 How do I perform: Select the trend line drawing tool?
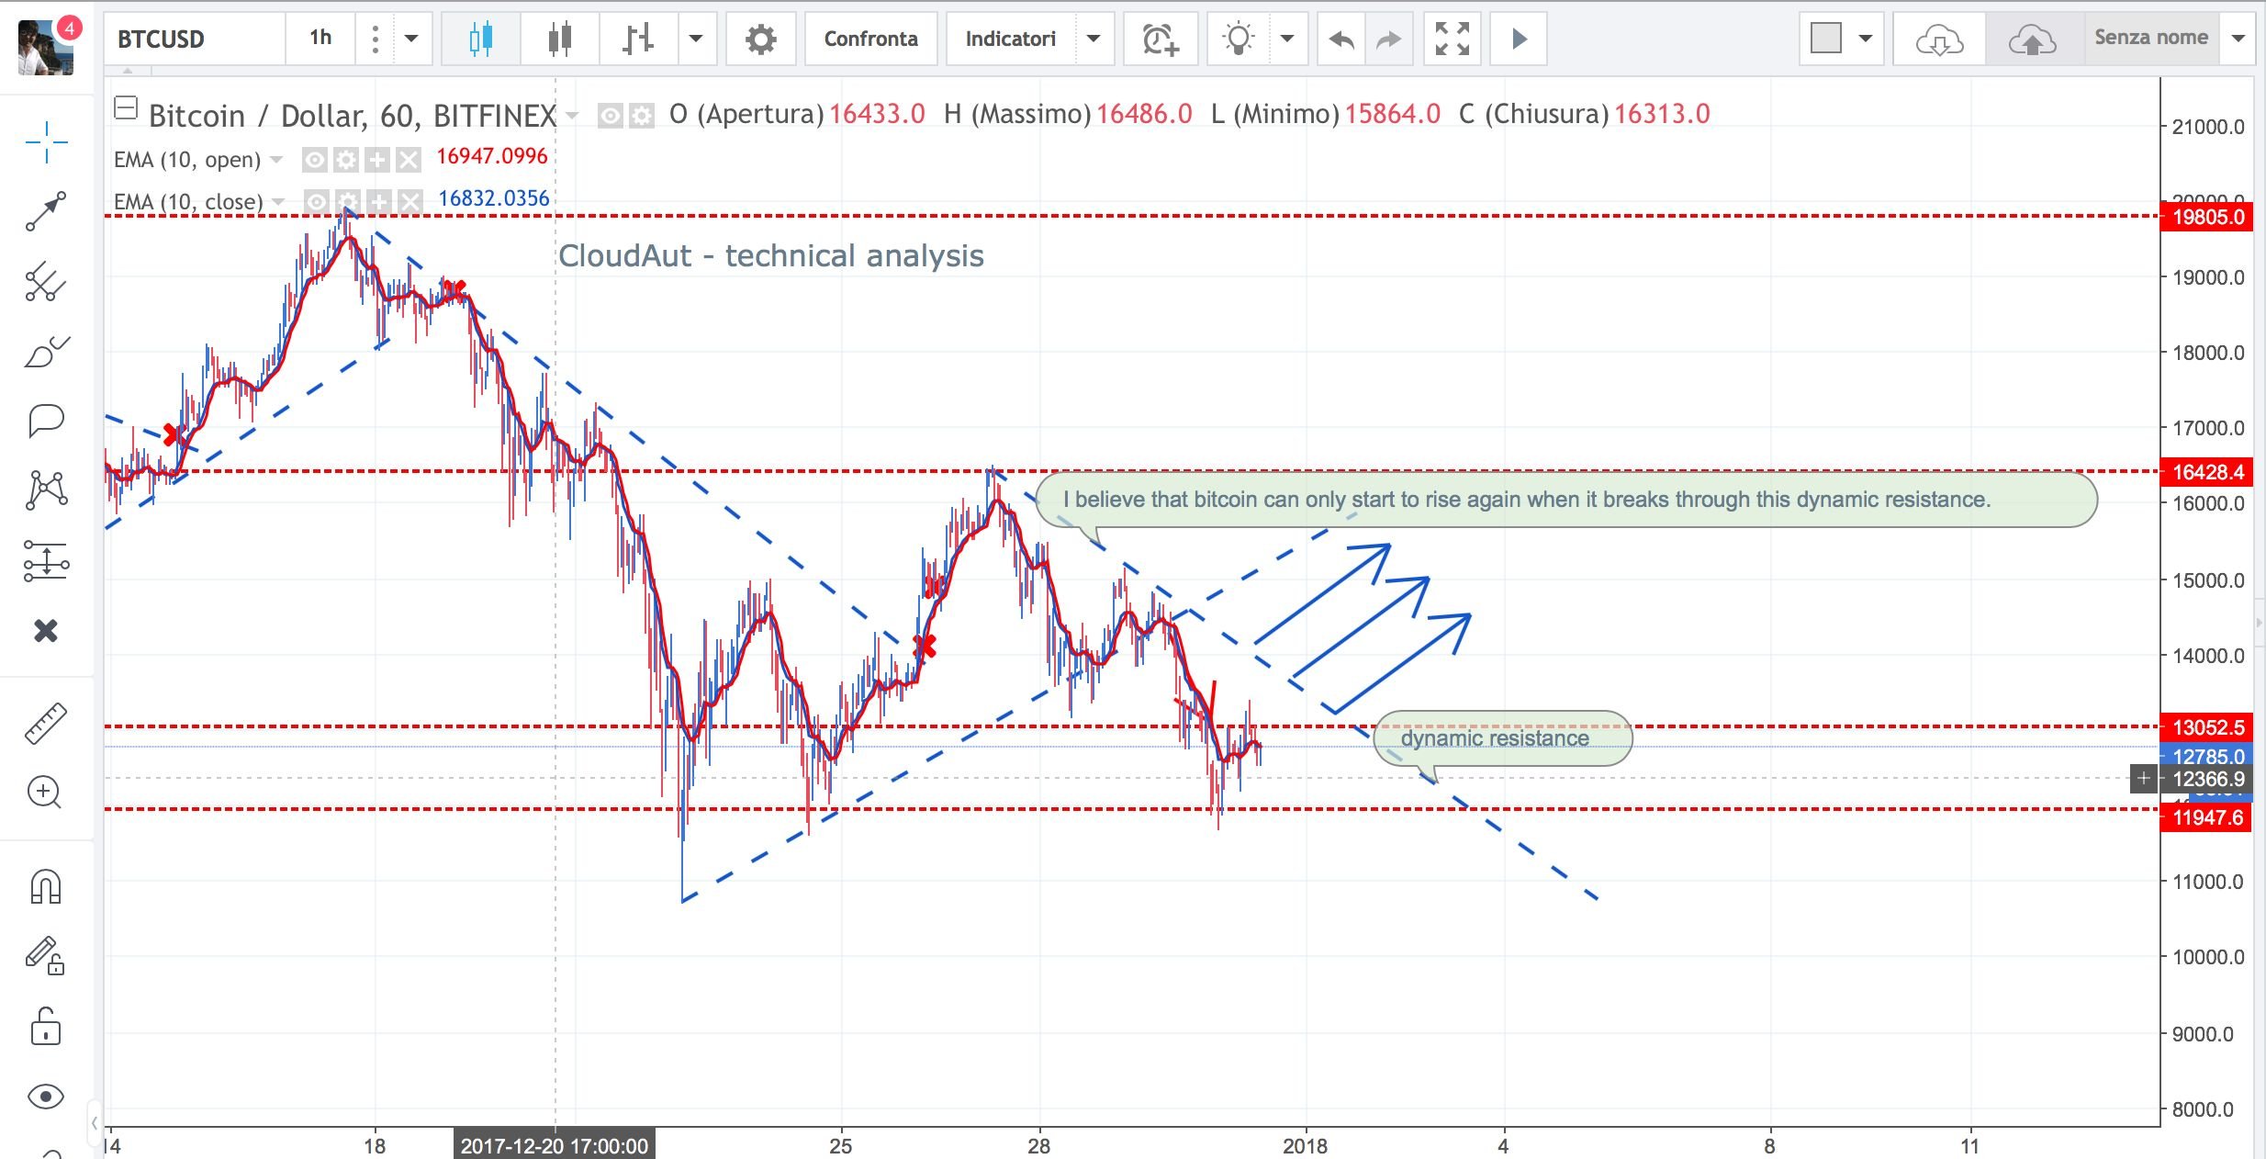[x=46, y=211]
